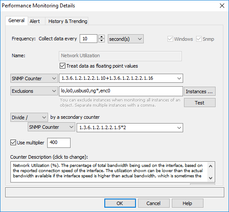Expand the primary counter OID combo box arrow
This screenshot has height=212, width=229.
tap(179, 78)
